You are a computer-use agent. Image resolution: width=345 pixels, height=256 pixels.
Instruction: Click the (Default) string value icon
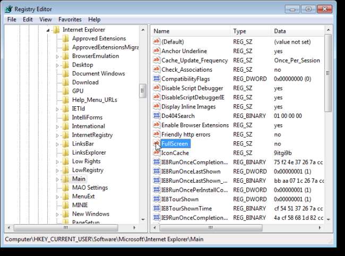click(x=157, y=41)
